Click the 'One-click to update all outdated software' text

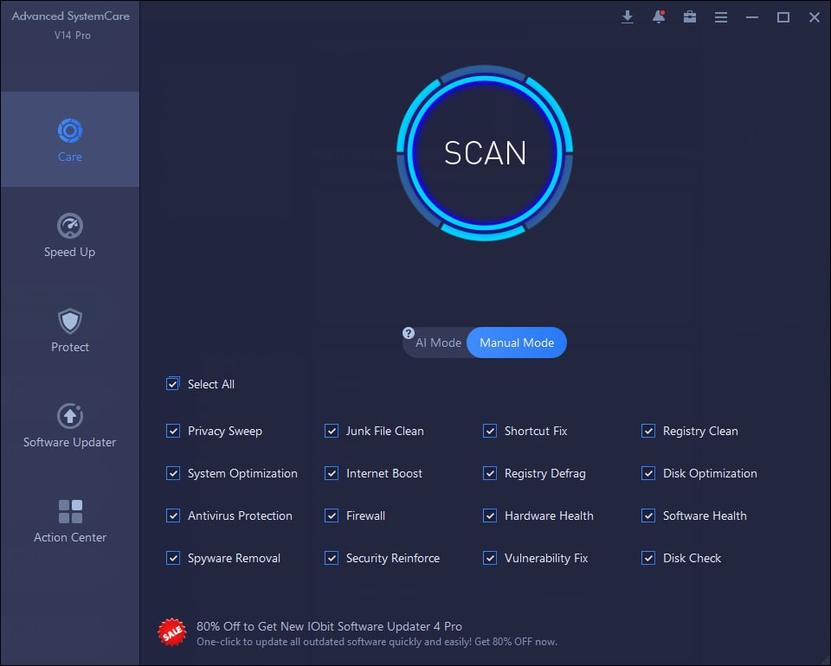point(377,642)
